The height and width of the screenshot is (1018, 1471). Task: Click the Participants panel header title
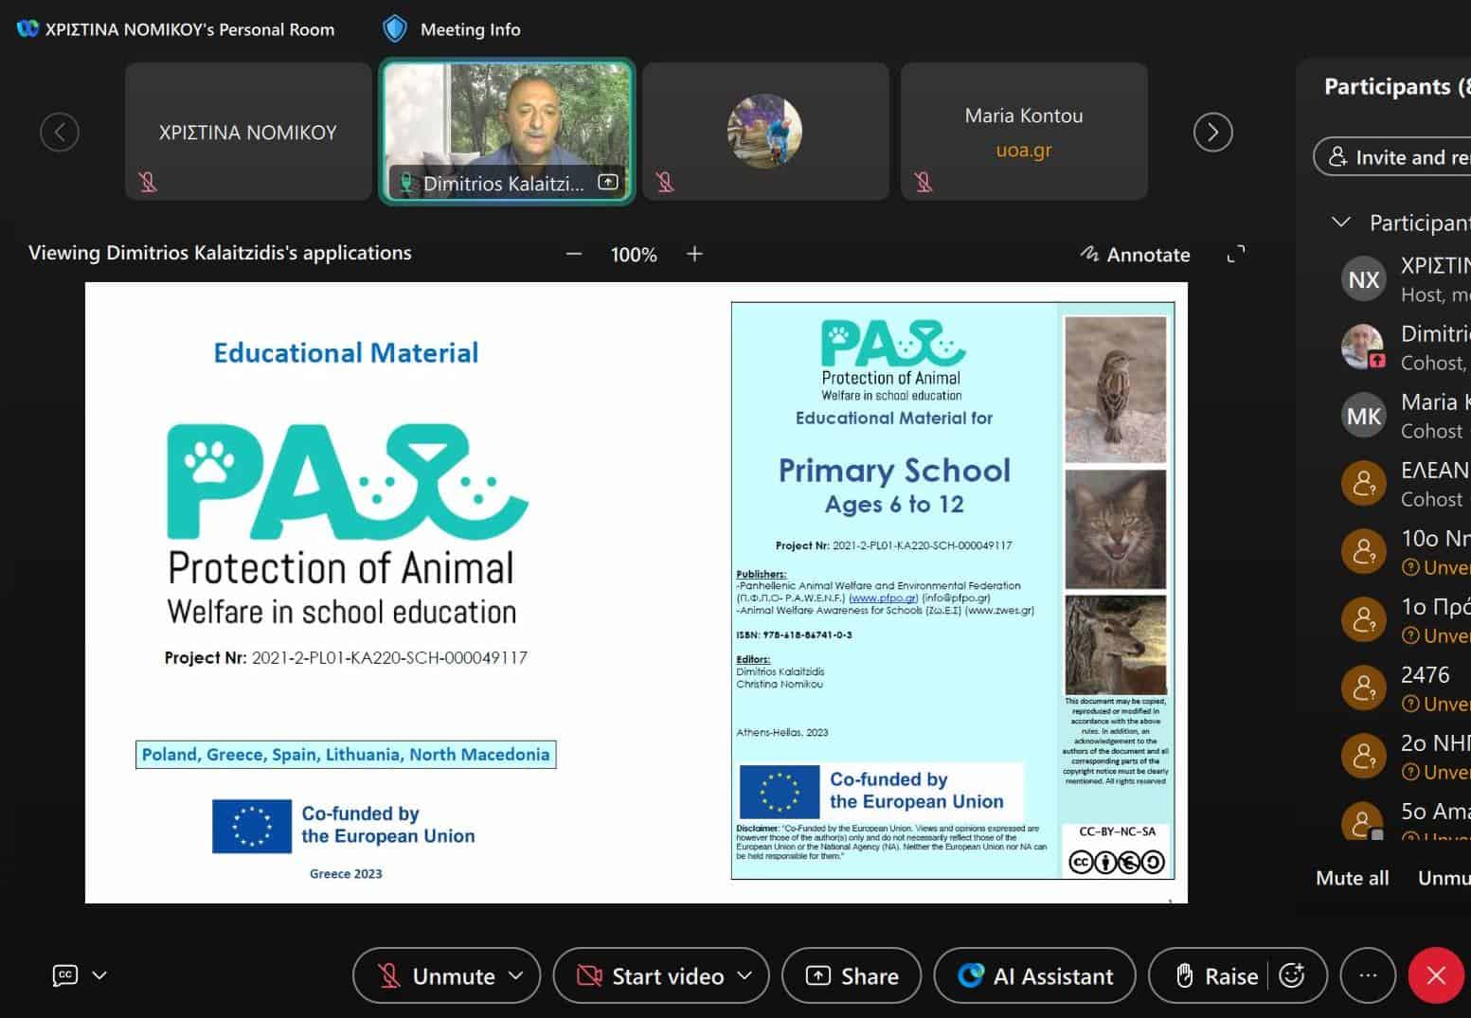(1397, 87)
